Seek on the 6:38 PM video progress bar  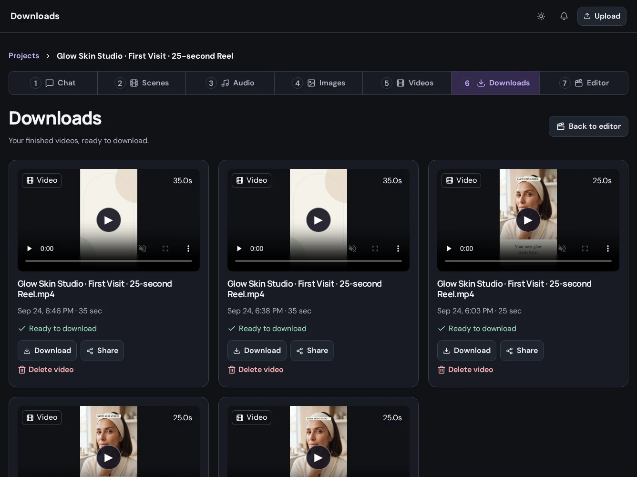coord(318,261)
